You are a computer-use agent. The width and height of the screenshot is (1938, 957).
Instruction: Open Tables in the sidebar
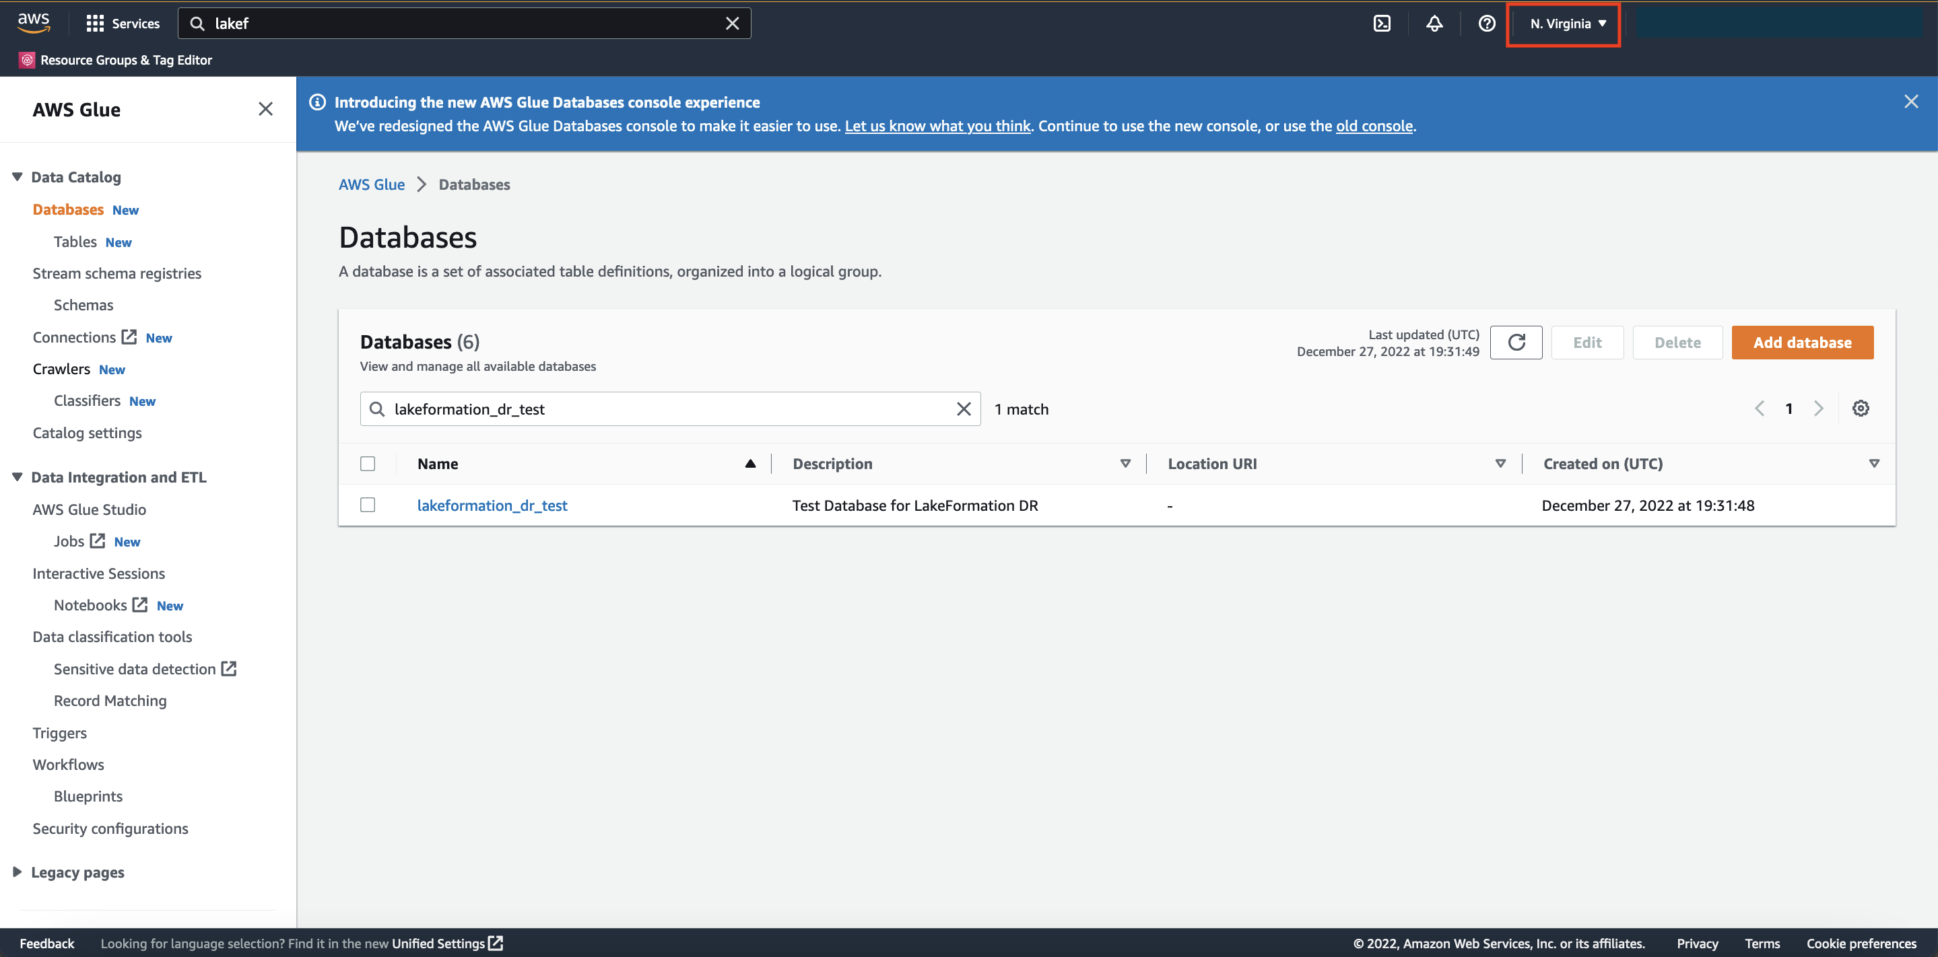point(75,242)
